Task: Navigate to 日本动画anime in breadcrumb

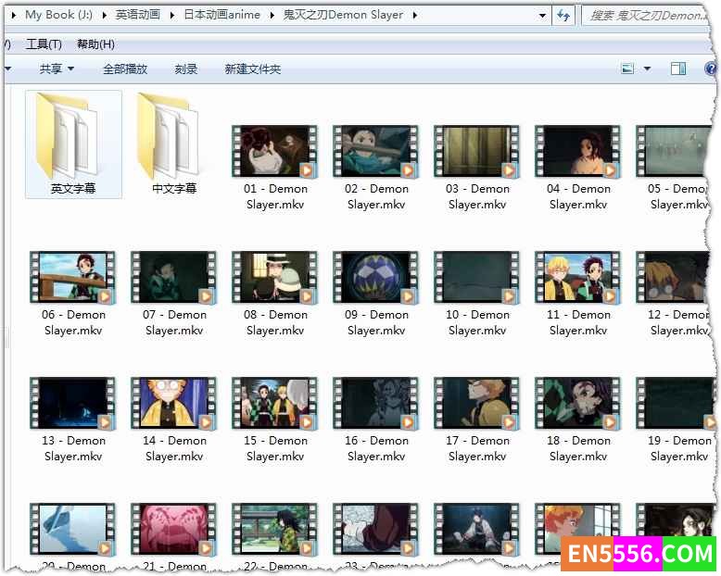Action: [x=221, y=15]
